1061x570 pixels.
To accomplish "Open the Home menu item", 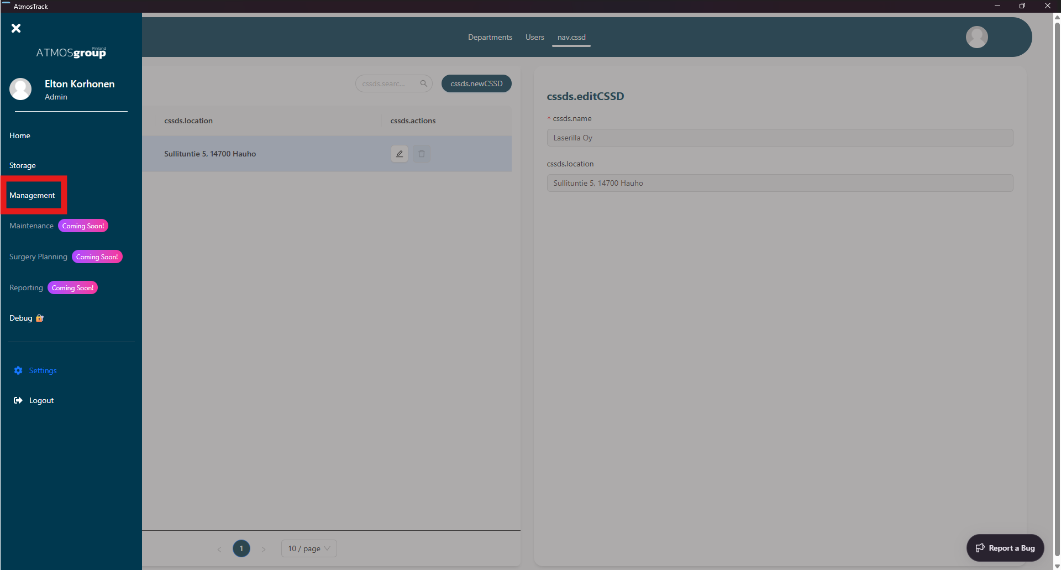I will (20, 135).
